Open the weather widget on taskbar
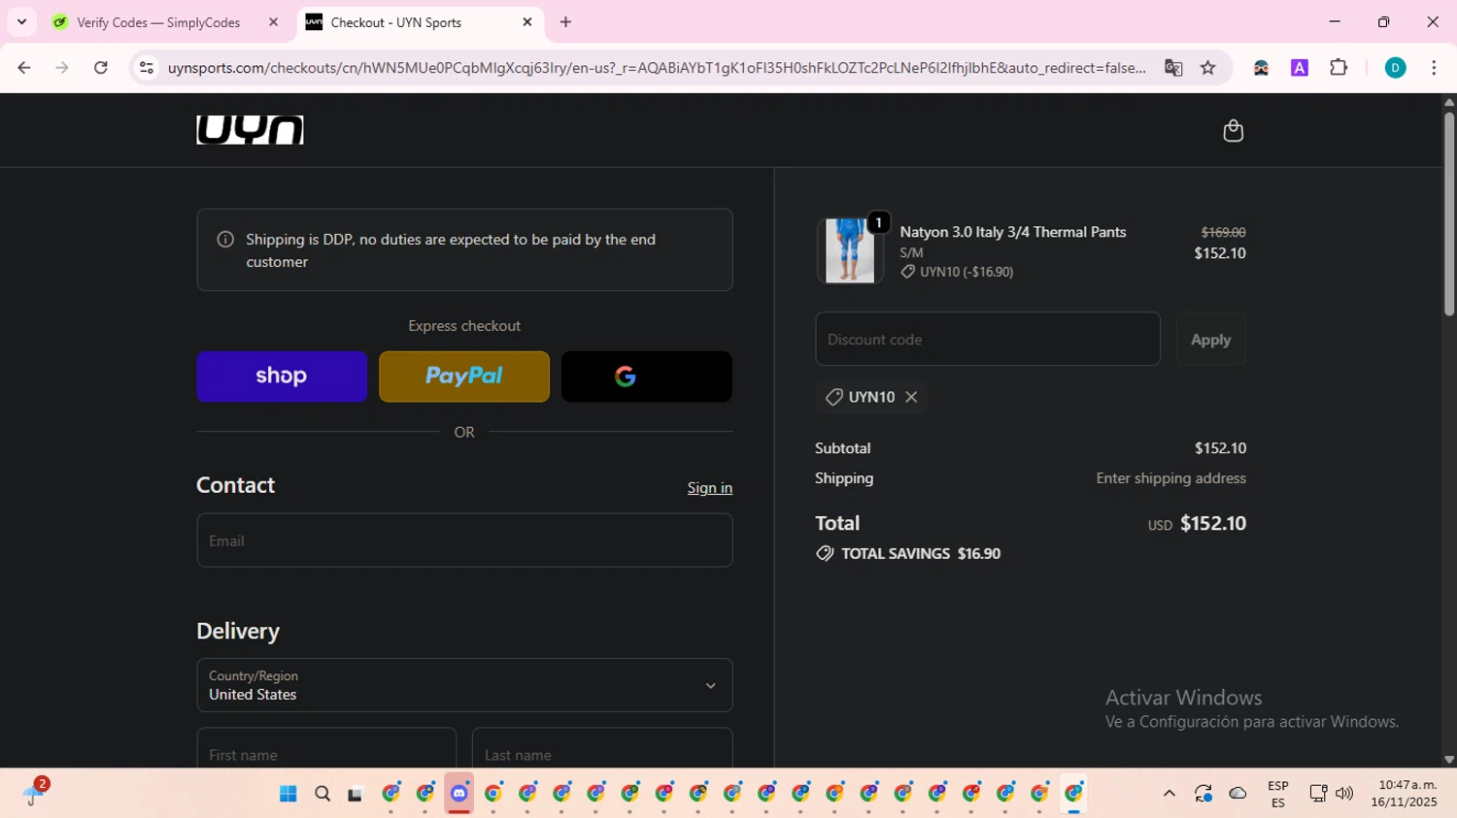 [x=35, y=793]
